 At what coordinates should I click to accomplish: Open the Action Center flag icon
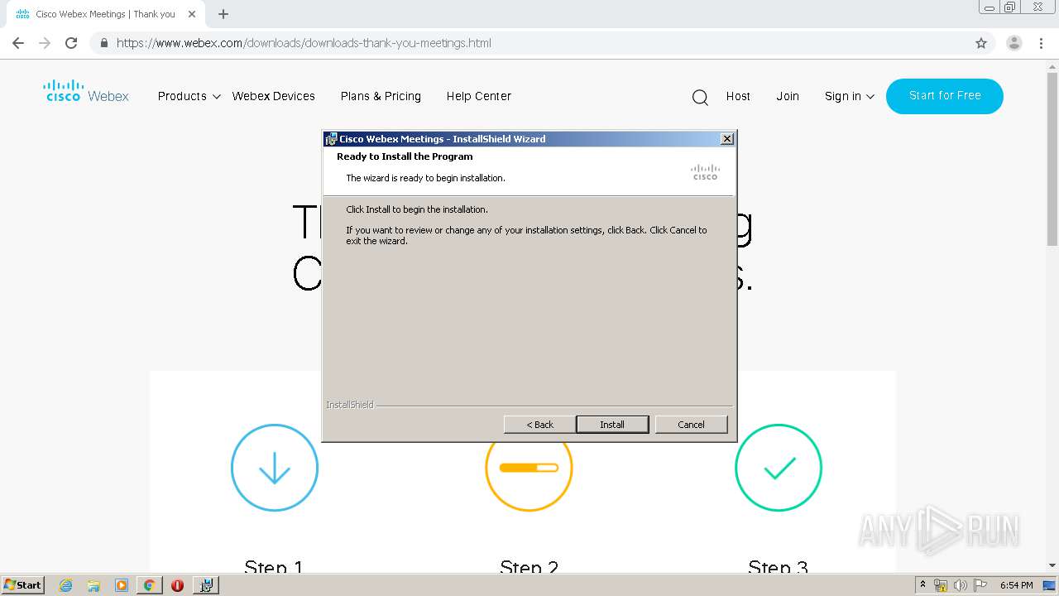[x=980, y=585]
